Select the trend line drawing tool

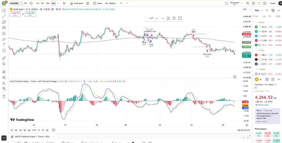pos(4,16)
